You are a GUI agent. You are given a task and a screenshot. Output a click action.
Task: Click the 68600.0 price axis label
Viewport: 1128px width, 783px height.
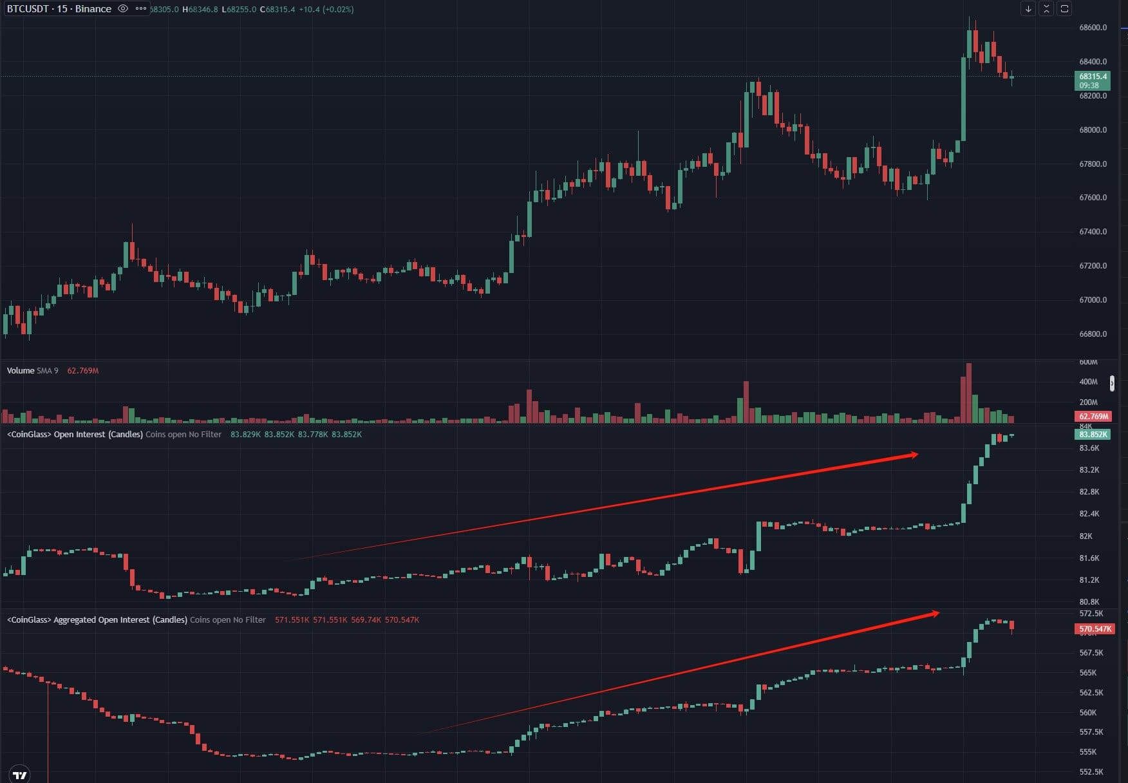click(x=1093, y=28)
